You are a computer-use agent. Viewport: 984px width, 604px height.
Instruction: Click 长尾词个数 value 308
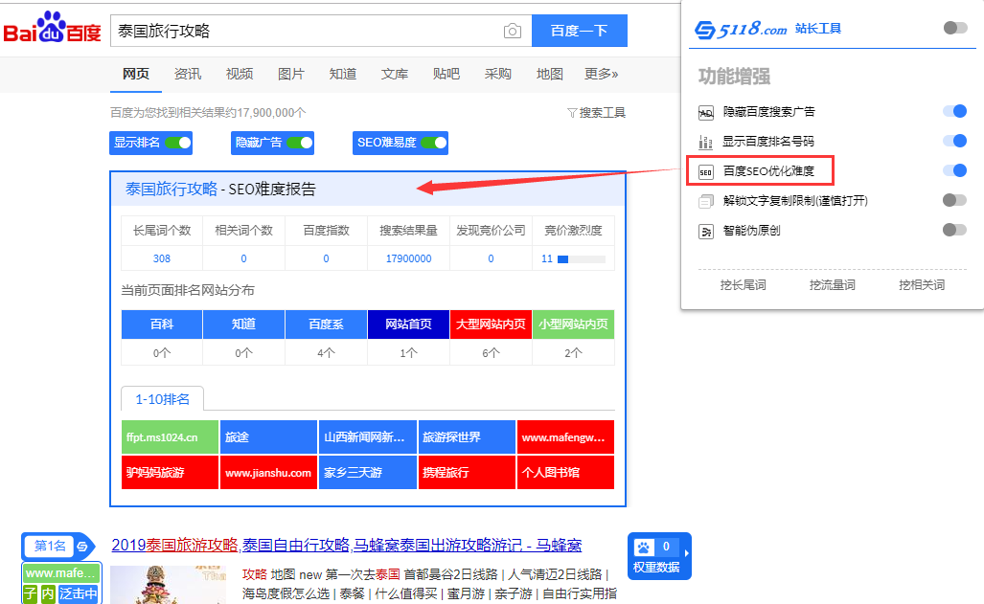click(x=162, y=258)
